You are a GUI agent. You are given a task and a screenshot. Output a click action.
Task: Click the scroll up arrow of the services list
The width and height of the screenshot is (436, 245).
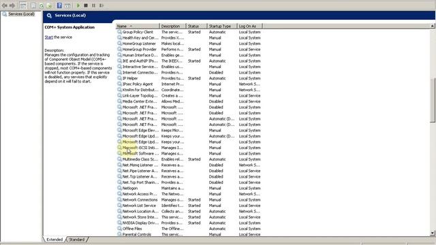[x=433, y=26]
